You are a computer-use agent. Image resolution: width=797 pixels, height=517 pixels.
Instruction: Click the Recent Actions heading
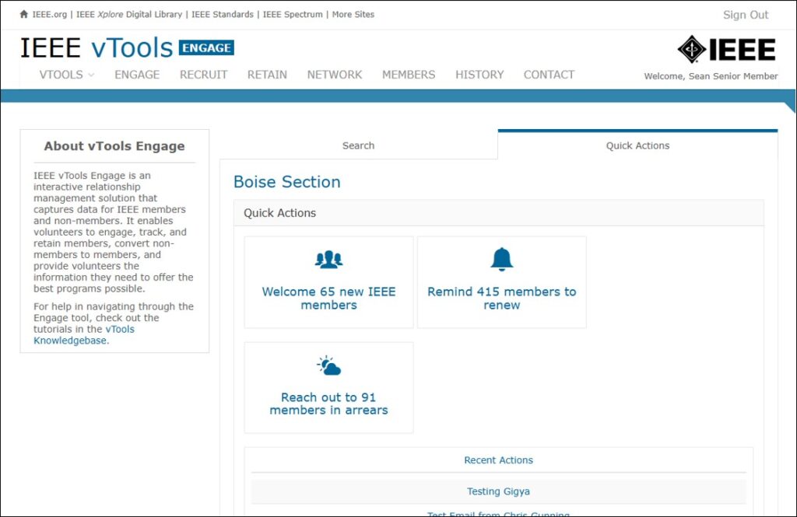(498, 460)
